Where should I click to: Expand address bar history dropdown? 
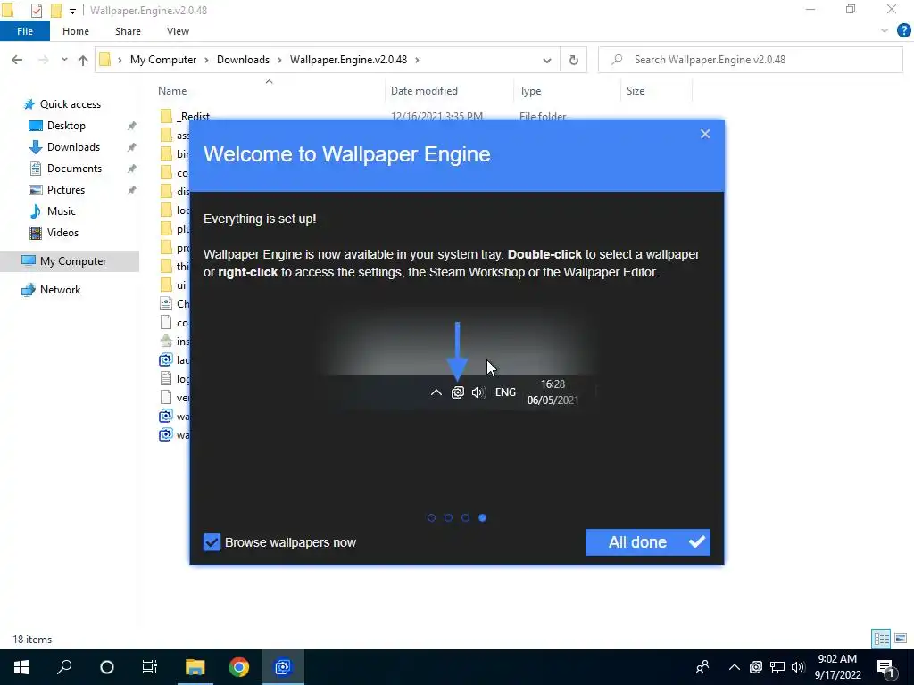547,60
